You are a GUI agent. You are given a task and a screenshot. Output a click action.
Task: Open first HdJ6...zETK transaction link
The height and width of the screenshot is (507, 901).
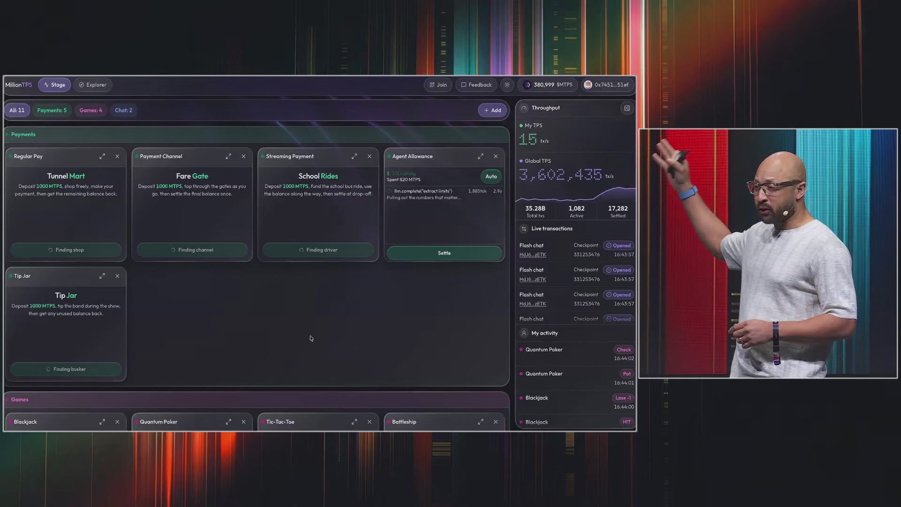pos(532,255)
